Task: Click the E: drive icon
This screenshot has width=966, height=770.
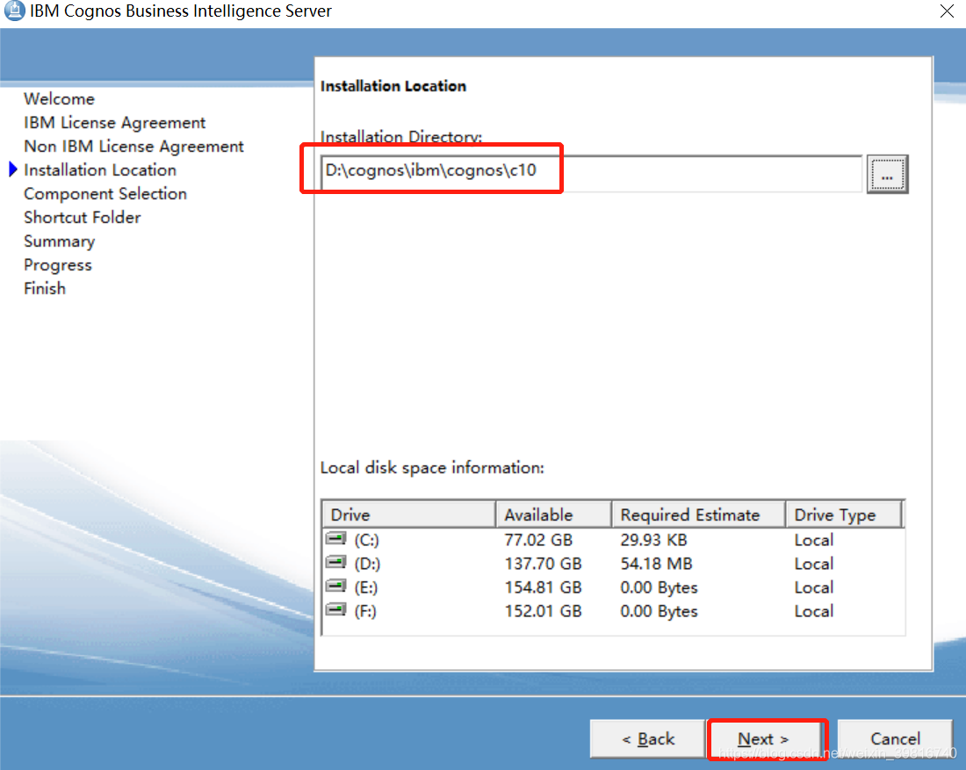Action: tap(335, 586)
